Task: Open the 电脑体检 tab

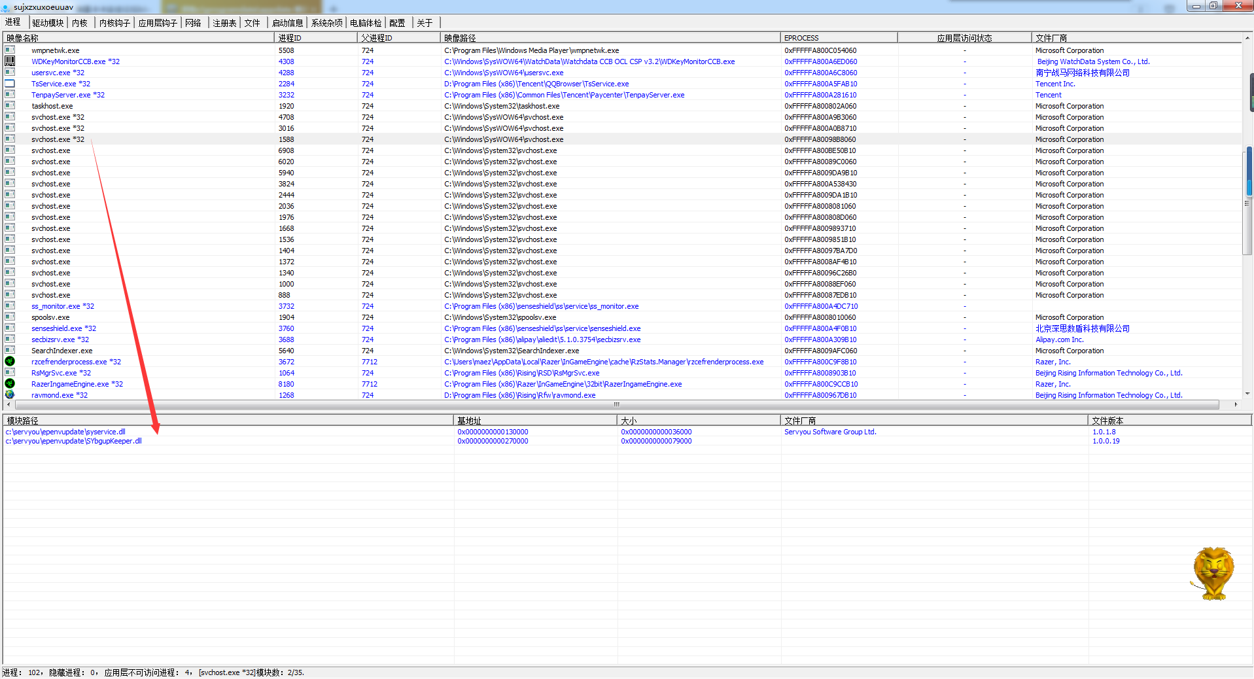Action: tap(366, 23)
